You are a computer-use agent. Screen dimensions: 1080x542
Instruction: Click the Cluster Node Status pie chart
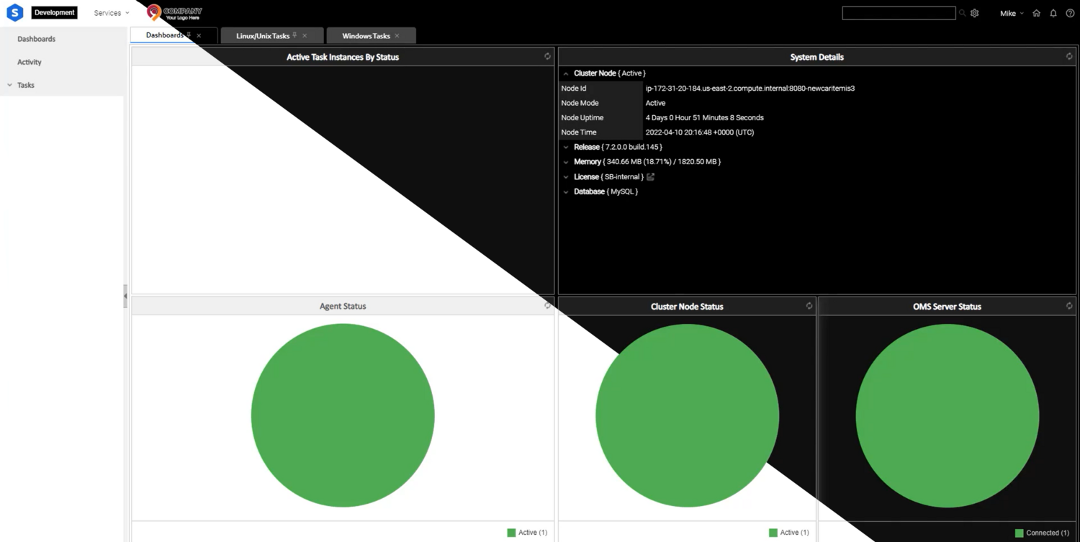click(687, 415)
